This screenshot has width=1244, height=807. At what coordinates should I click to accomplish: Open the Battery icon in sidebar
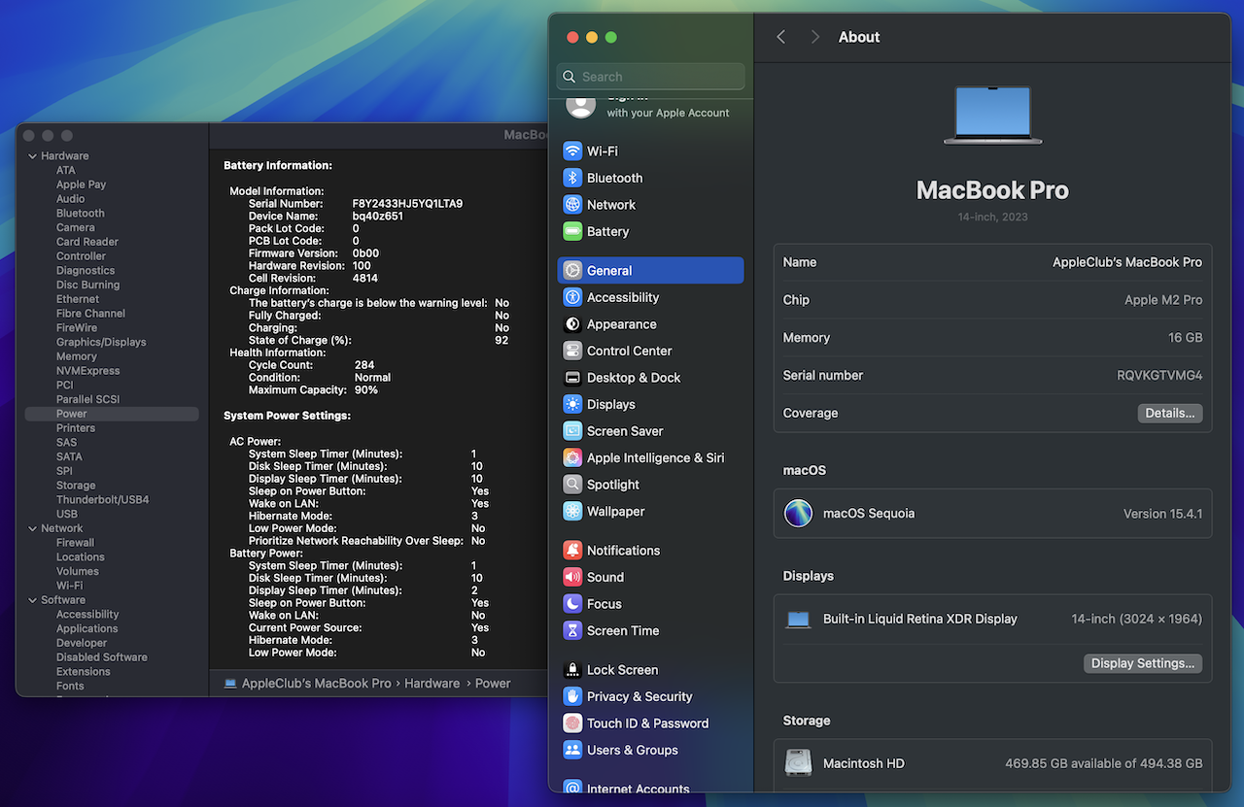coord(572,231)
